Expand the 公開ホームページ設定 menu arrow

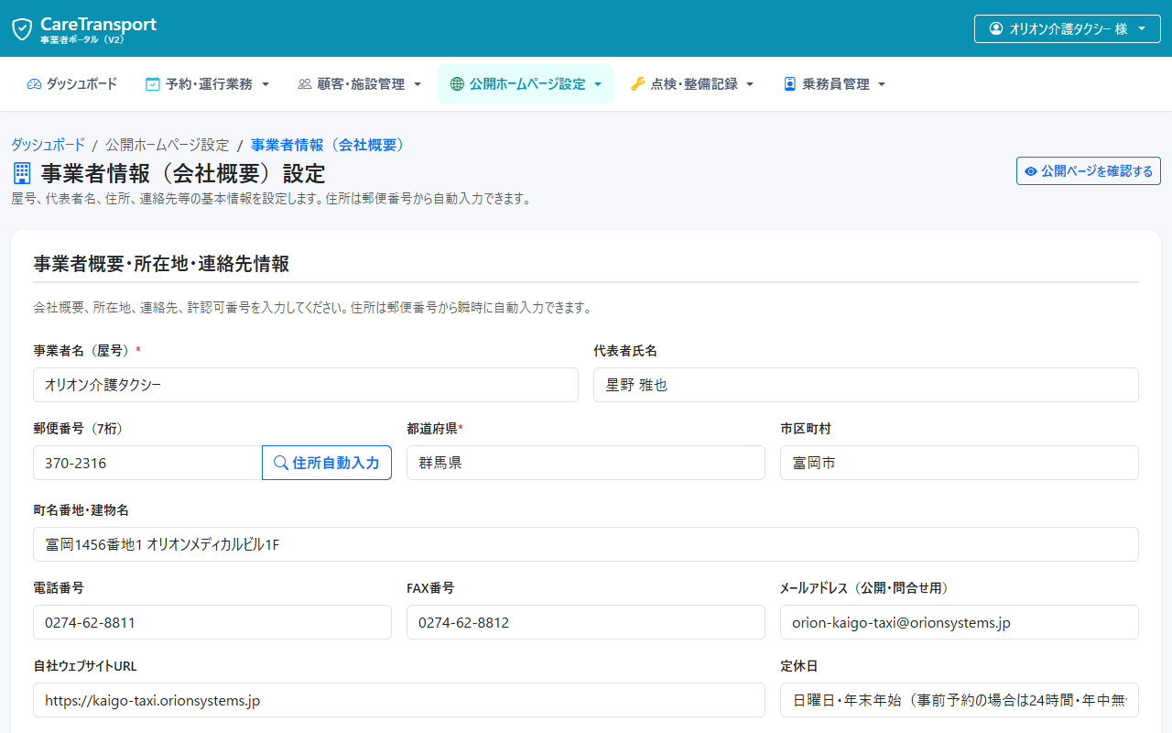click(x=598, y=84)
